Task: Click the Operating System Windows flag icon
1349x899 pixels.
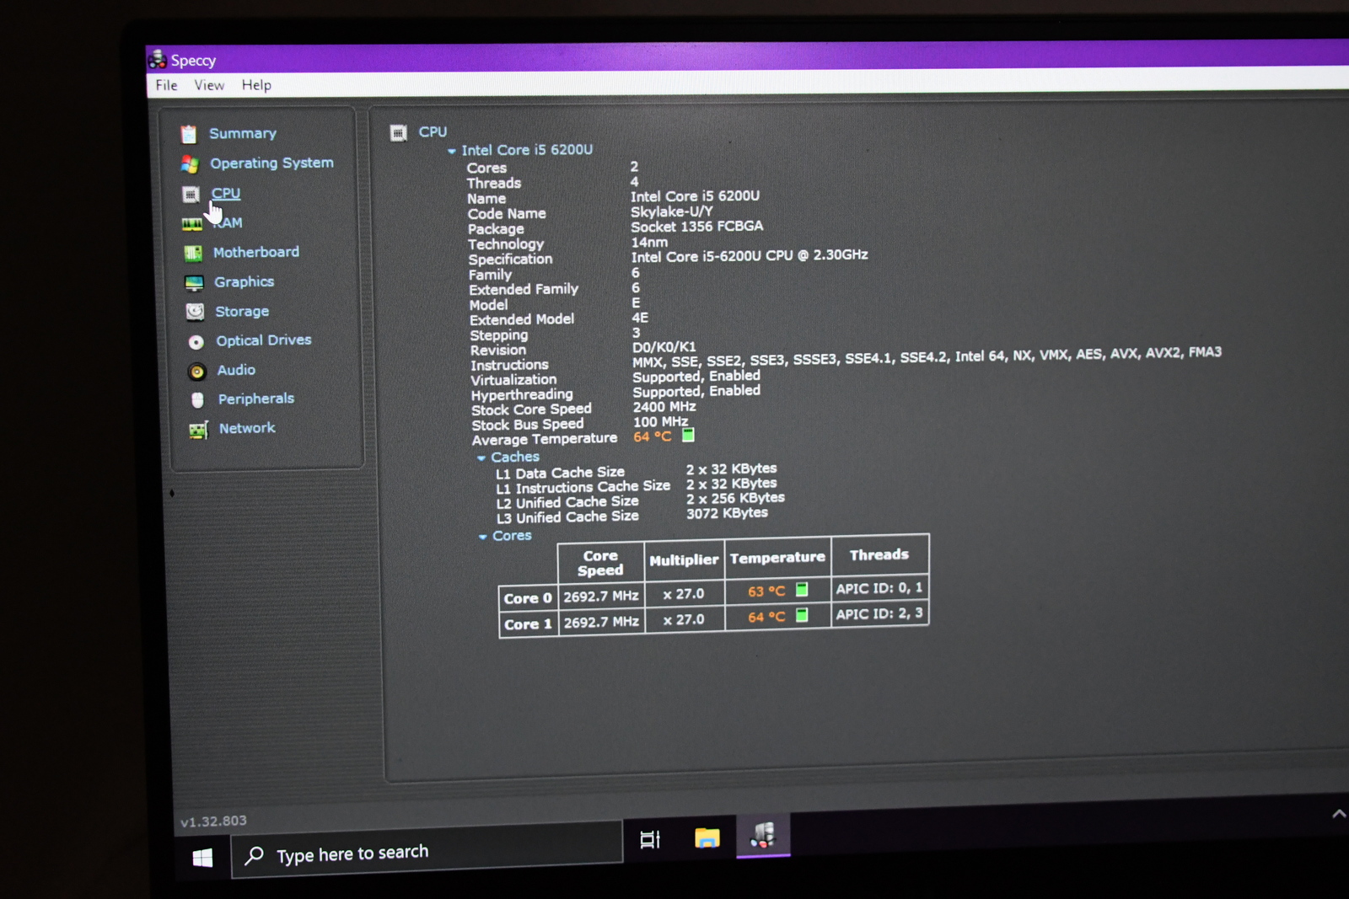Action: [190, 163]
